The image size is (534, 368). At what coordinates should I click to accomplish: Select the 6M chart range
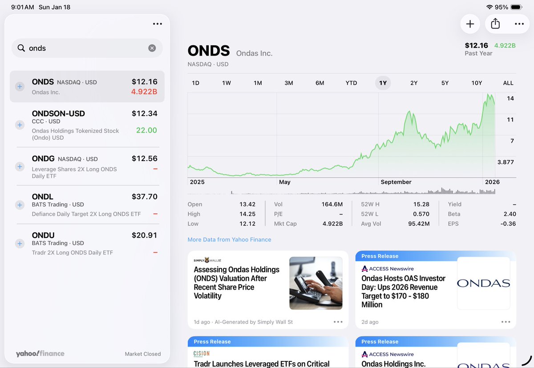point(320,83)
